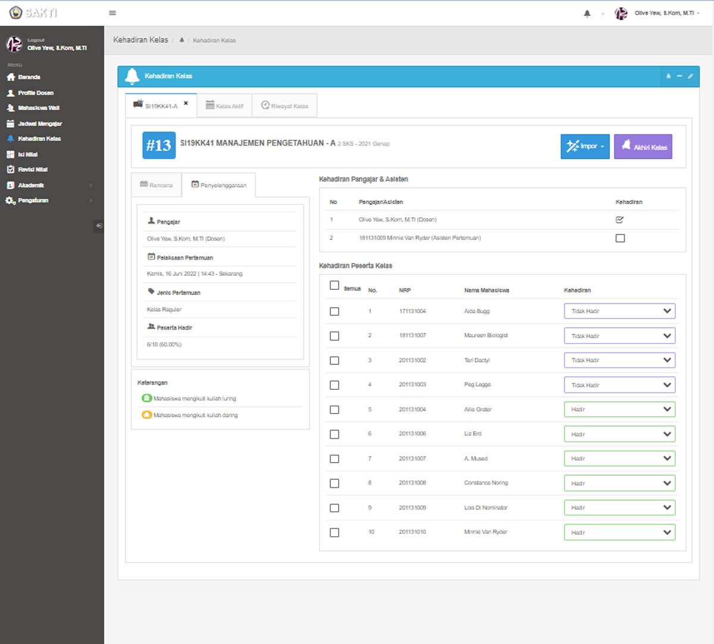714x644 pixels.
Task: Click the notification bell in top bar
Action: point(587,14)
